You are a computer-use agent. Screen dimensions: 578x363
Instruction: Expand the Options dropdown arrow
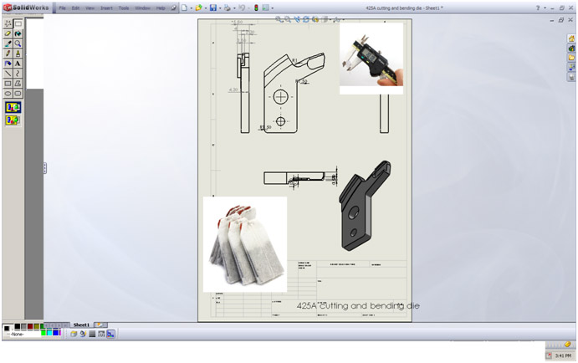click(273, 8)
